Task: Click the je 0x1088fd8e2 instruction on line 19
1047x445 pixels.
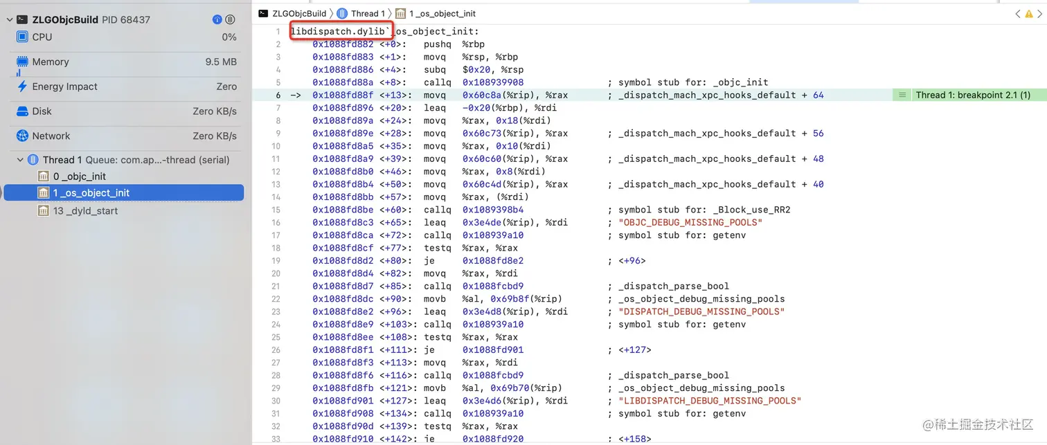Action: [x=474, y=261]
